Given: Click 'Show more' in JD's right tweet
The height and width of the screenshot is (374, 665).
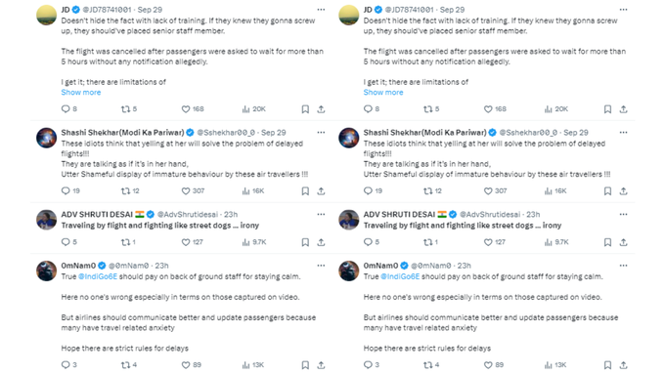Looking at the screenshot, I should [x=383, y=93].
